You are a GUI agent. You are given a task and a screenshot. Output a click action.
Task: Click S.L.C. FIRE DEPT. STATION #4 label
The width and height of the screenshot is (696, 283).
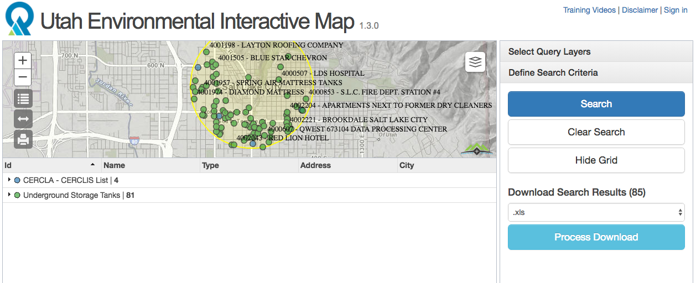tap(375, 92)
